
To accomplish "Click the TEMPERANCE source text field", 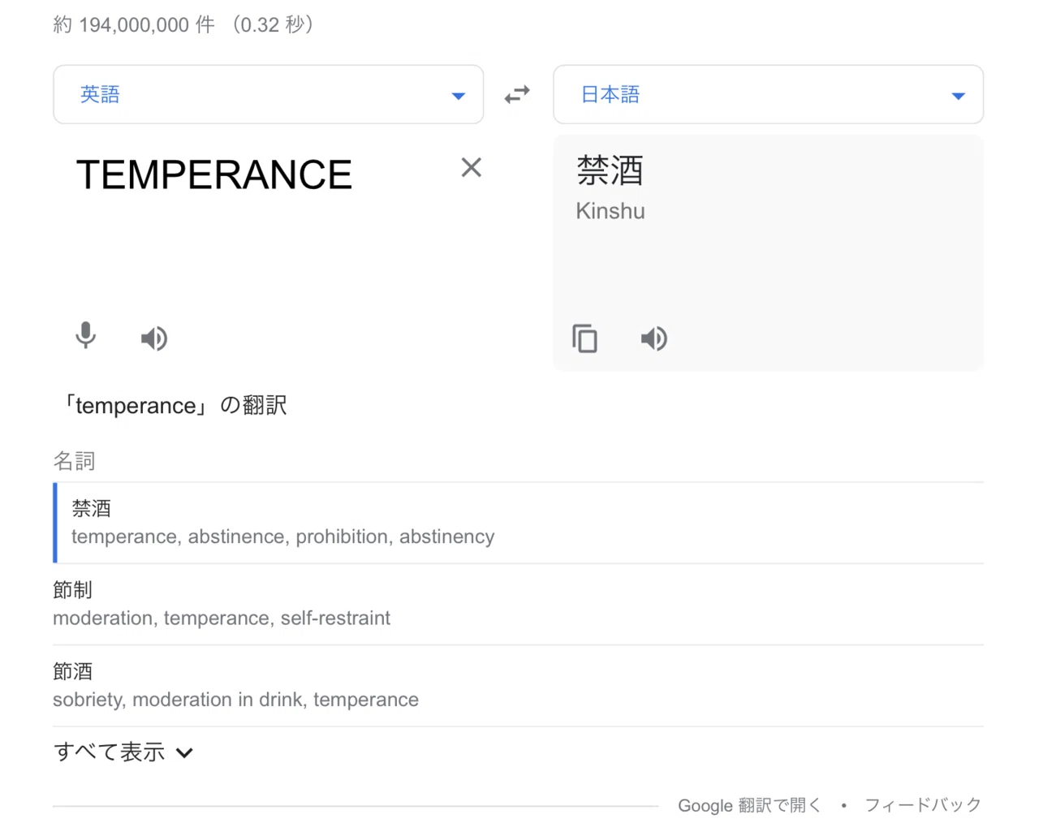I will coord(214,175).
